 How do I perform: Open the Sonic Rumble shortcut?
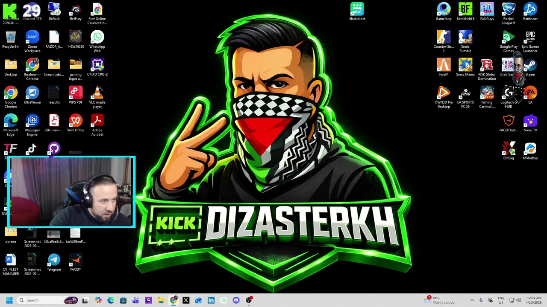click(465, 41)
